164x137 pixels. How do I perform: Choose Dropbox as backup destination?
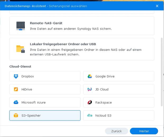tap(45, 76)
